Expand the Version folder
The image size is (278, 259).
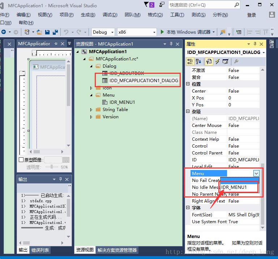91,117
